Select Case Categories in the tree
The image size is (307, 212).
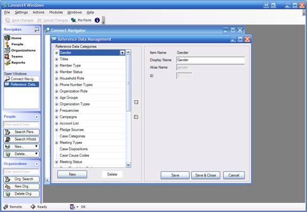(72, 136)
